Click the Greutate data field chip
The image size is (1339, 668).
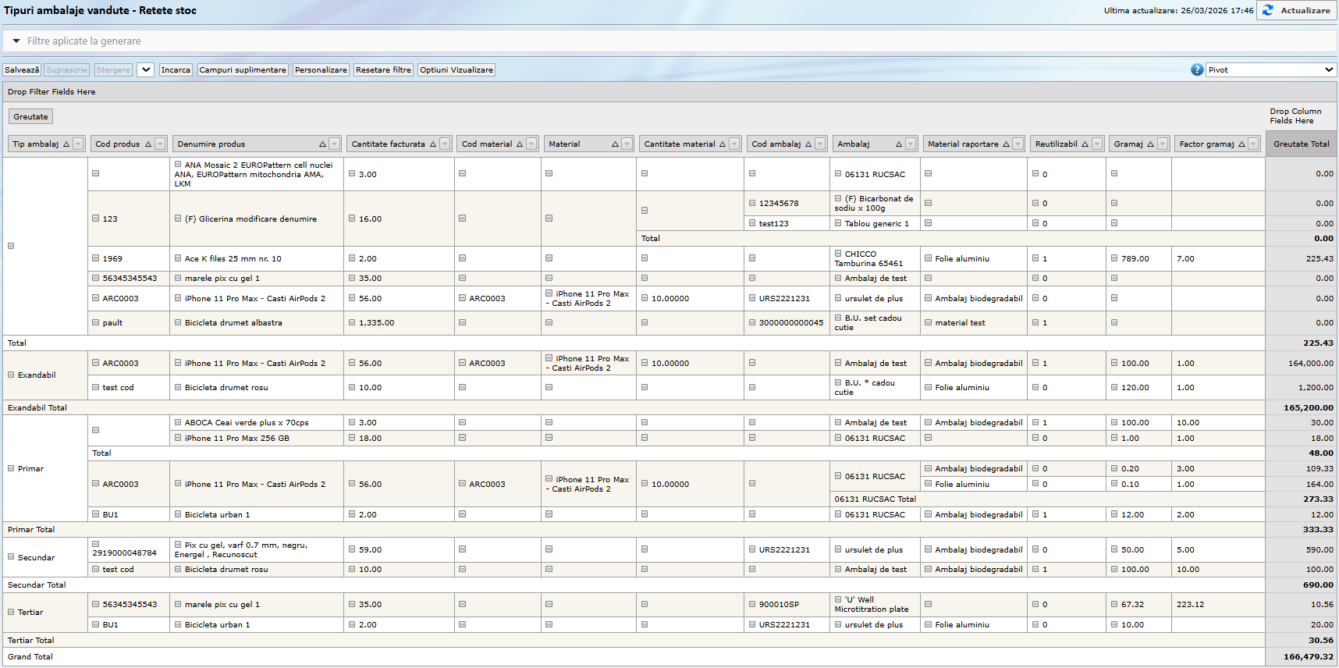pyautogui.click(x=30, y=117)
